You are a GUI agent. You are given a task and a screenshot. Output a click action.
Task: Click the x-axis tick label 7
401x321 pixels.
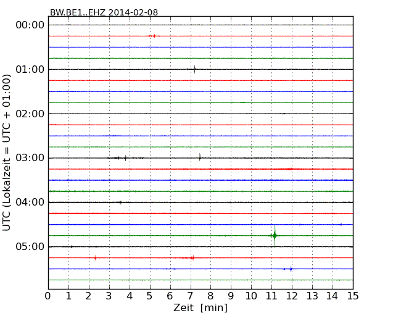click(x=190, y=296)
